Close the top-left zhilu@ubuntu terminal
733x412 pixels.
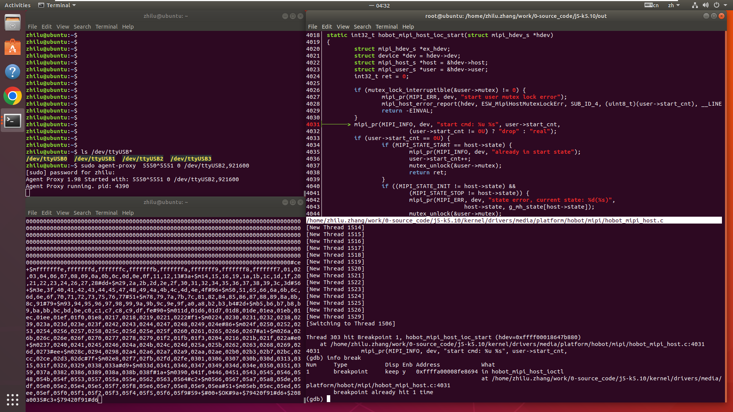tap(300, 16)
